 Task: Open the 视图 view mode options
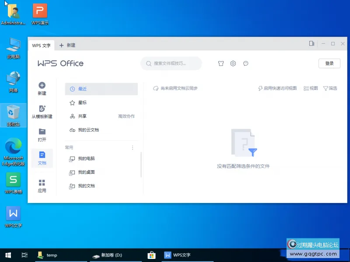[311, 88]
